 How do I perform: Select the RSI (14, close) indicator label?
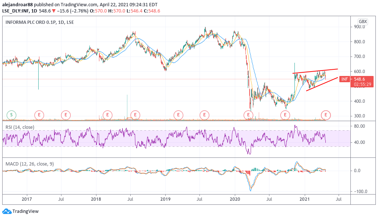click(20, 127)
